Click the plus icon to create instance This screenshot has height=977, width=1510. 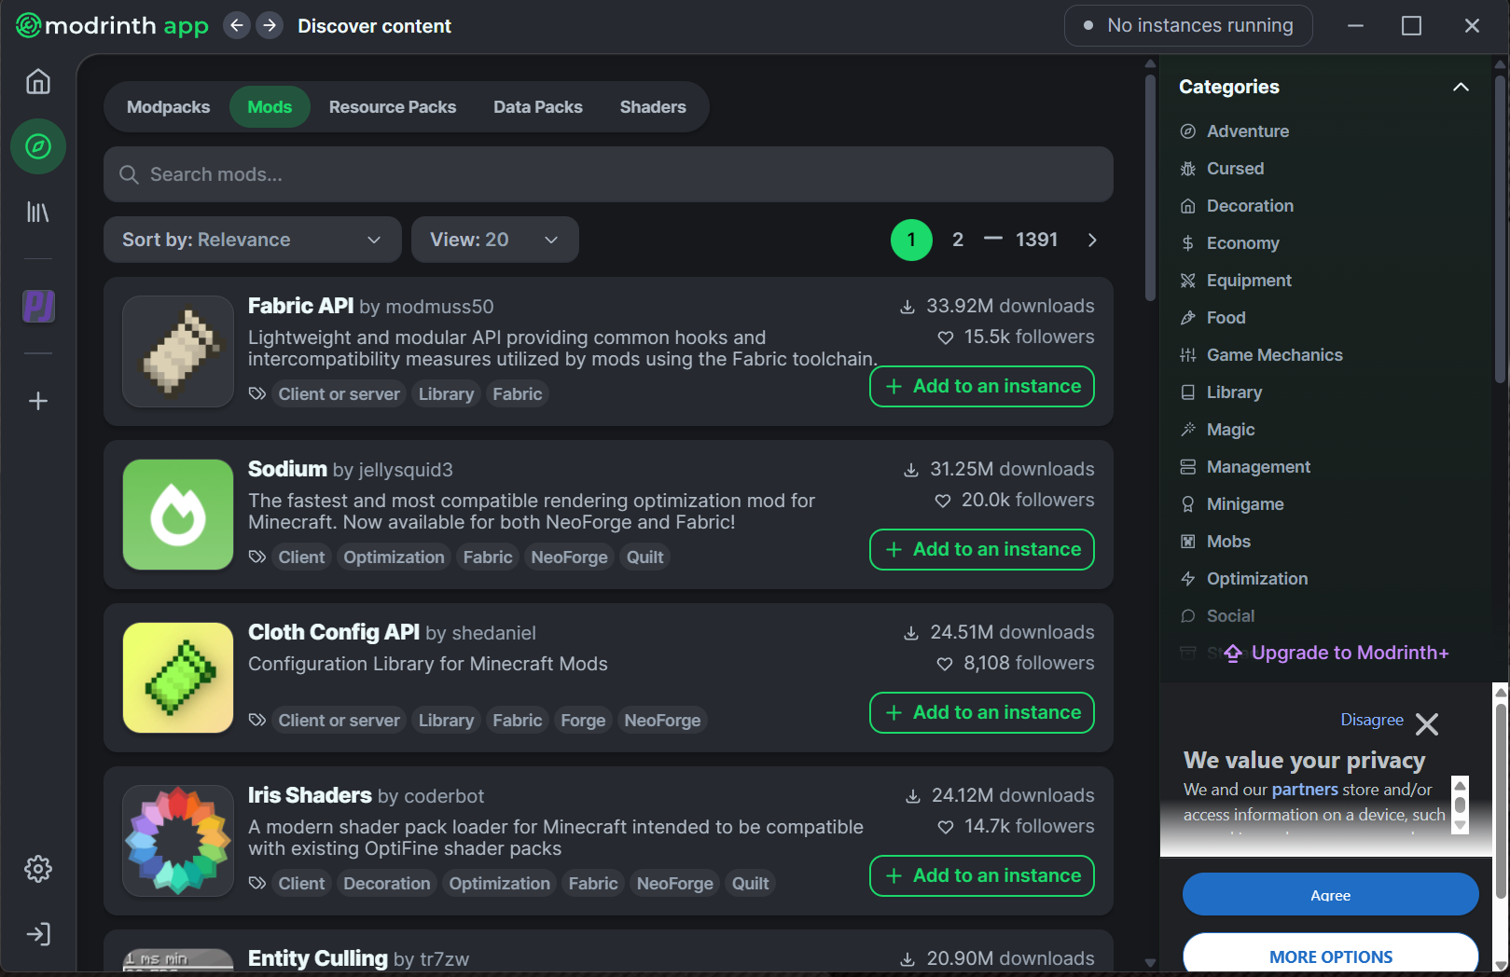[x=38, y=401]
